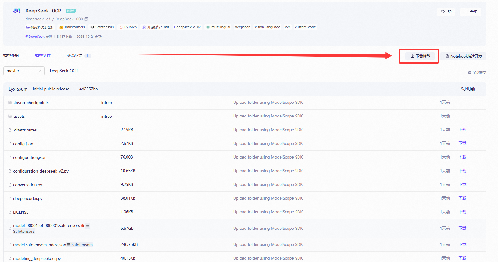The width and height of the screenshot is (498, 262).
Task: Click the Transformers tag
Action: (x=72, y=27)
